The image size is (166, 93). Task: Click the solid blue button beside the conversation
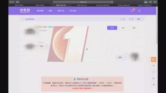[x=112, y=28]
